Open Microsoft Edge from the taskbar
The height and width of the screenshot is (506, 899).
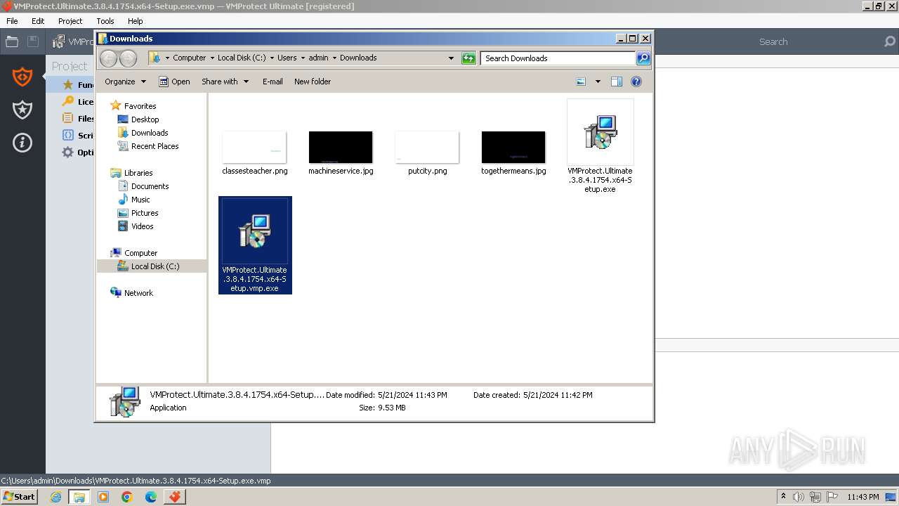pyautogui.click(x=150, y=497)
